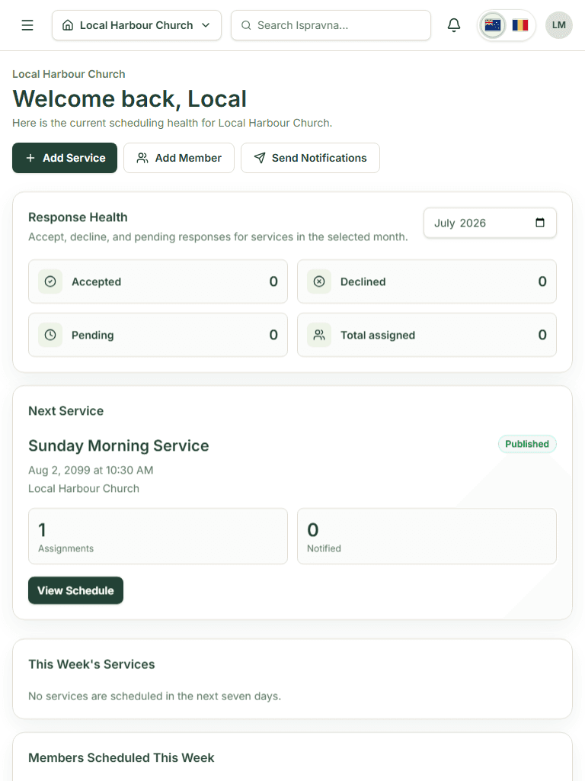The image size is (585, 781).
Task: Expand the Local Harbour Church selector
Action: tap(137, 25)
